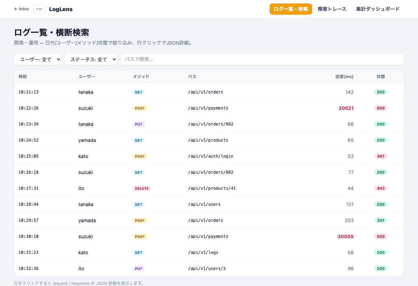This screenshot has width=418, height=286.
Task: Select the log row at 10:21:13
Action: click(x=209, y=92)
